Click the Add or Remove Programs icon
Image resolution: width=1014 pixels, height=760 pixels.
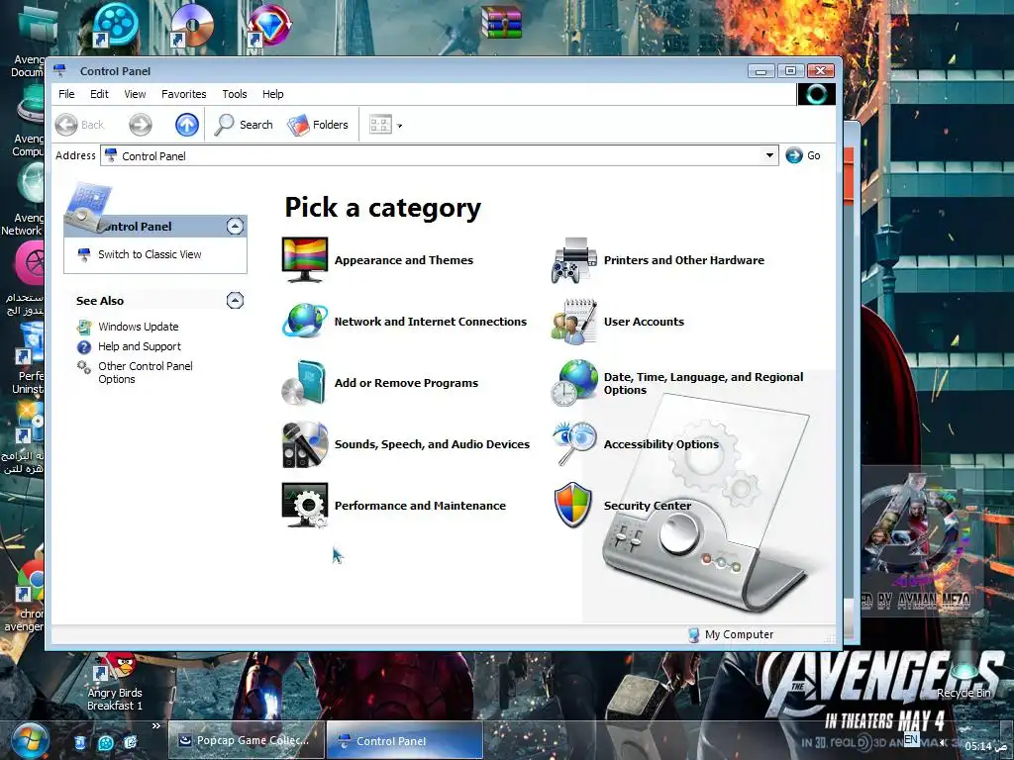305,383
